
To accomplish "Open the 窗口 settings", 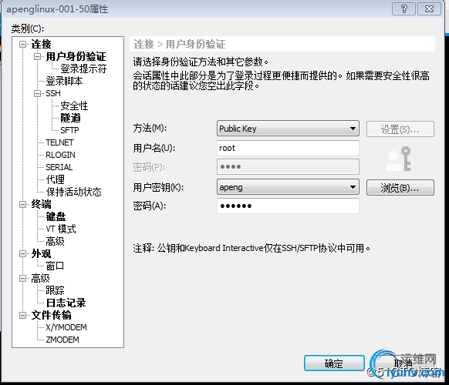I will 55,266.
